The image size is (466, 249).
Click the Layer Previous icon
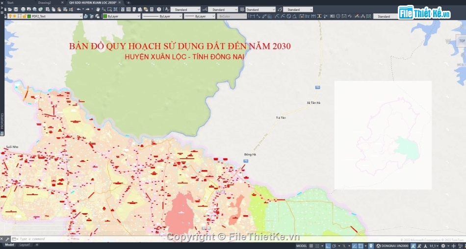(92, 16)
